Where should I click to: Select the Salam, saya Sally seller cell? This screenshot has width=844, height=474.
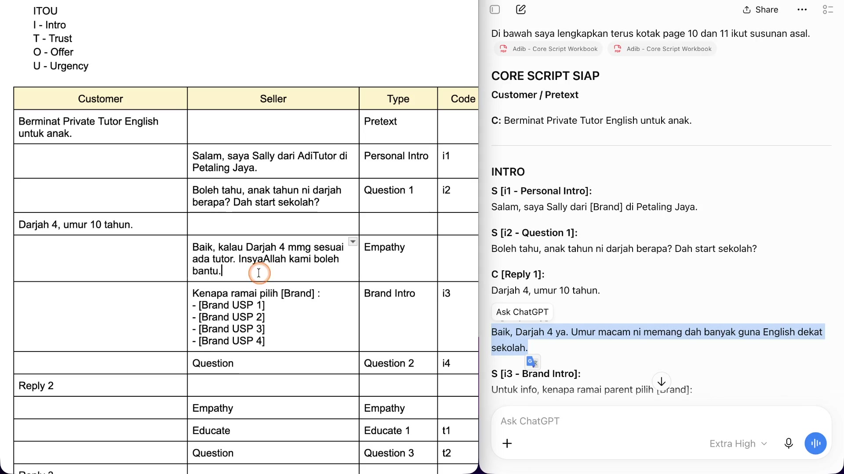point(273,162)
